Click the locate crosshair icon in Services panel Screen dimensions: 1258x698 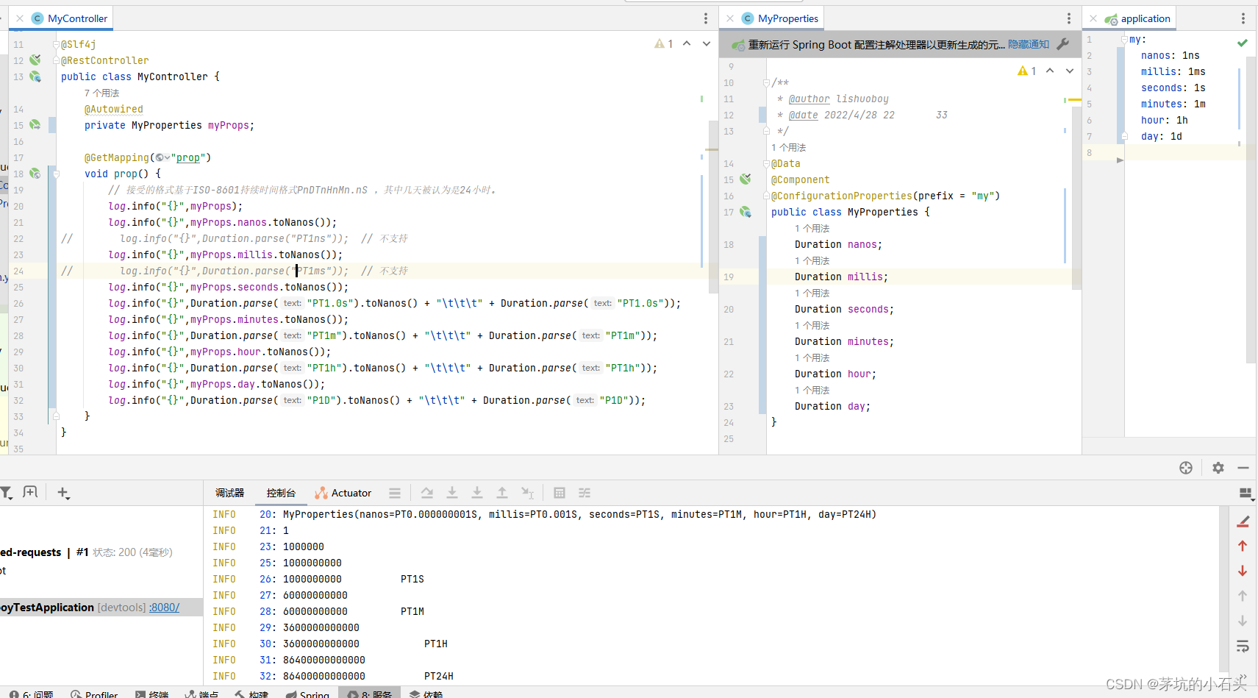(1186, 468)
